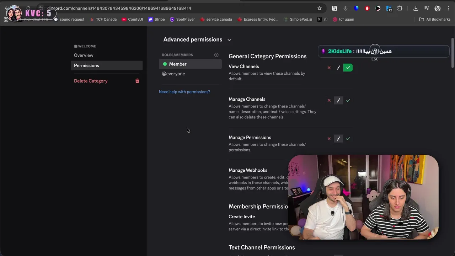455x256 pixels.
Task: Open the Chrome three-dot menu
Action: (x=449, y=8)
